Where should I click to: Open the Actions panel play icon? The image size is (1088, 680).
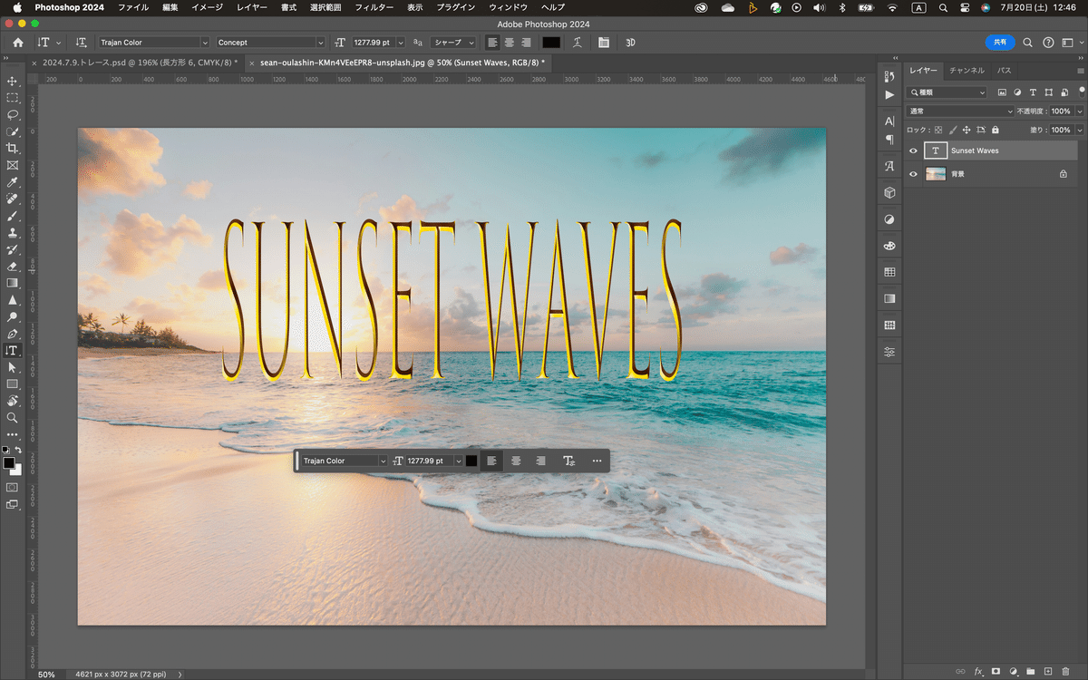[x=889, y=94]
